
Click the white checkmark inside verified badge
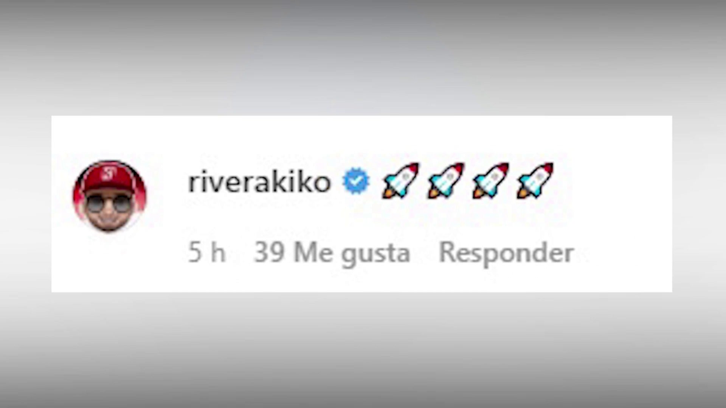[x=356, y=182]
